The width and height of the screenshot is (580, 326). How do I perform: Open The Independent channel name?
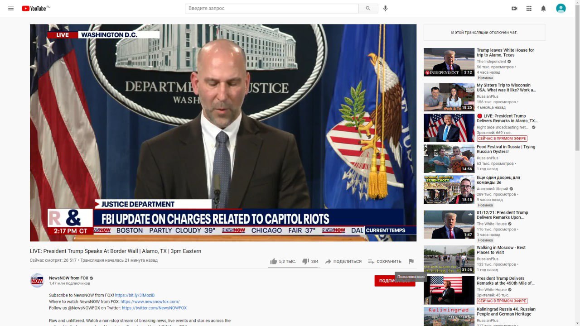coord(491,62)
